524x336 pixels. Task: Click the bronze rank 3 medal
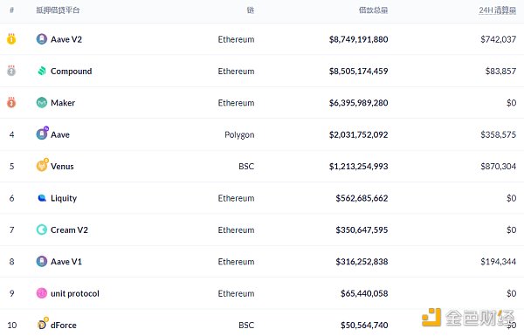11,102
